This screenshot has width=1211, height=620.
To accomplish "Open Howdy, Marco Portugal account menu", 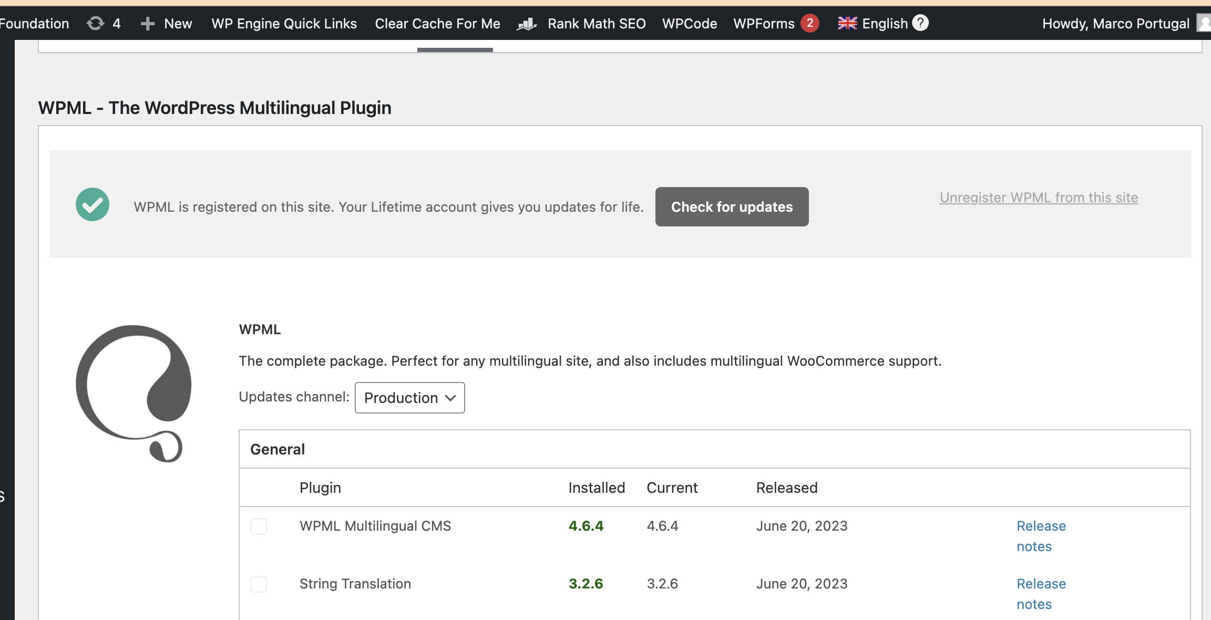I will pyautogui.click(x=1116, y=24).
